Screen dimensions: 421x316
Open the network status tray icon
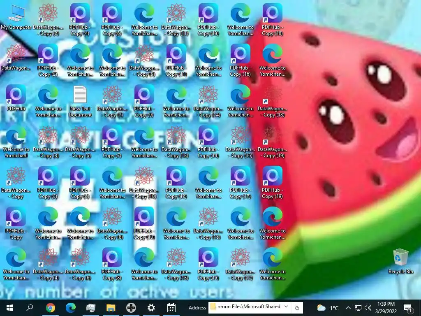pos(358,308)
